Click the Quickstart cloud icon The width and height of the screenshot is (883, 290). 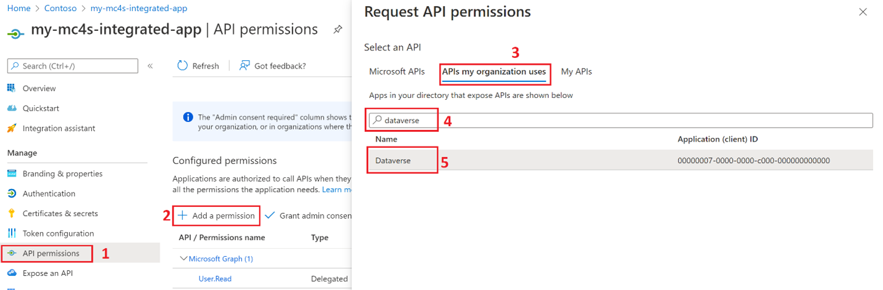click(12, 108)
